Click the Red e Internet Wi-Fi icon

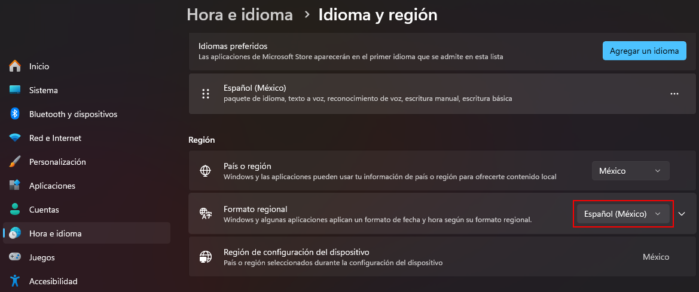point(15,138)
